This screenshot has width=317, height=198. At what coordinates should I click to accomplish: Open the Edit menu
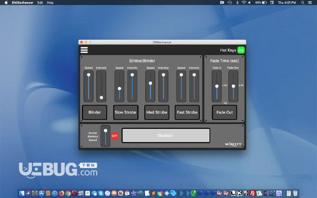click(x=40, y=3)
